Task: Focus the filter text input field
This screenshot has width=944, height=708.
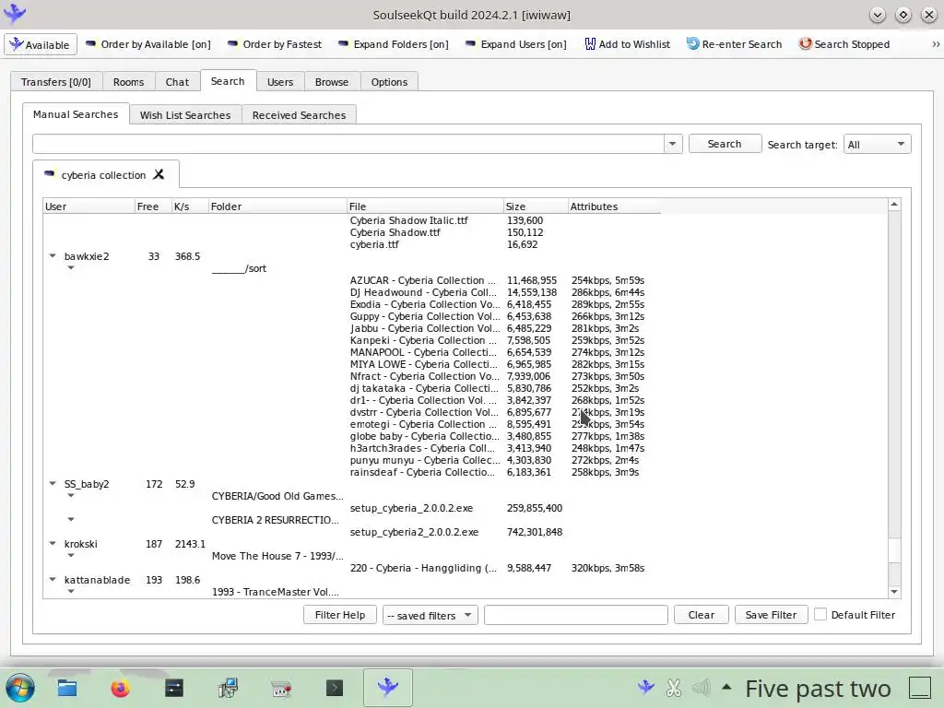Action: coord(575,615)
